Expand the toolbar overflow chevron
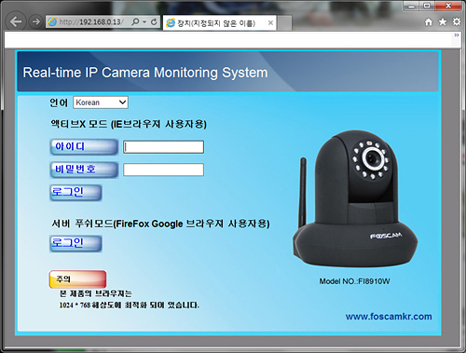This screenshot has width=466, height=353. 457,35
